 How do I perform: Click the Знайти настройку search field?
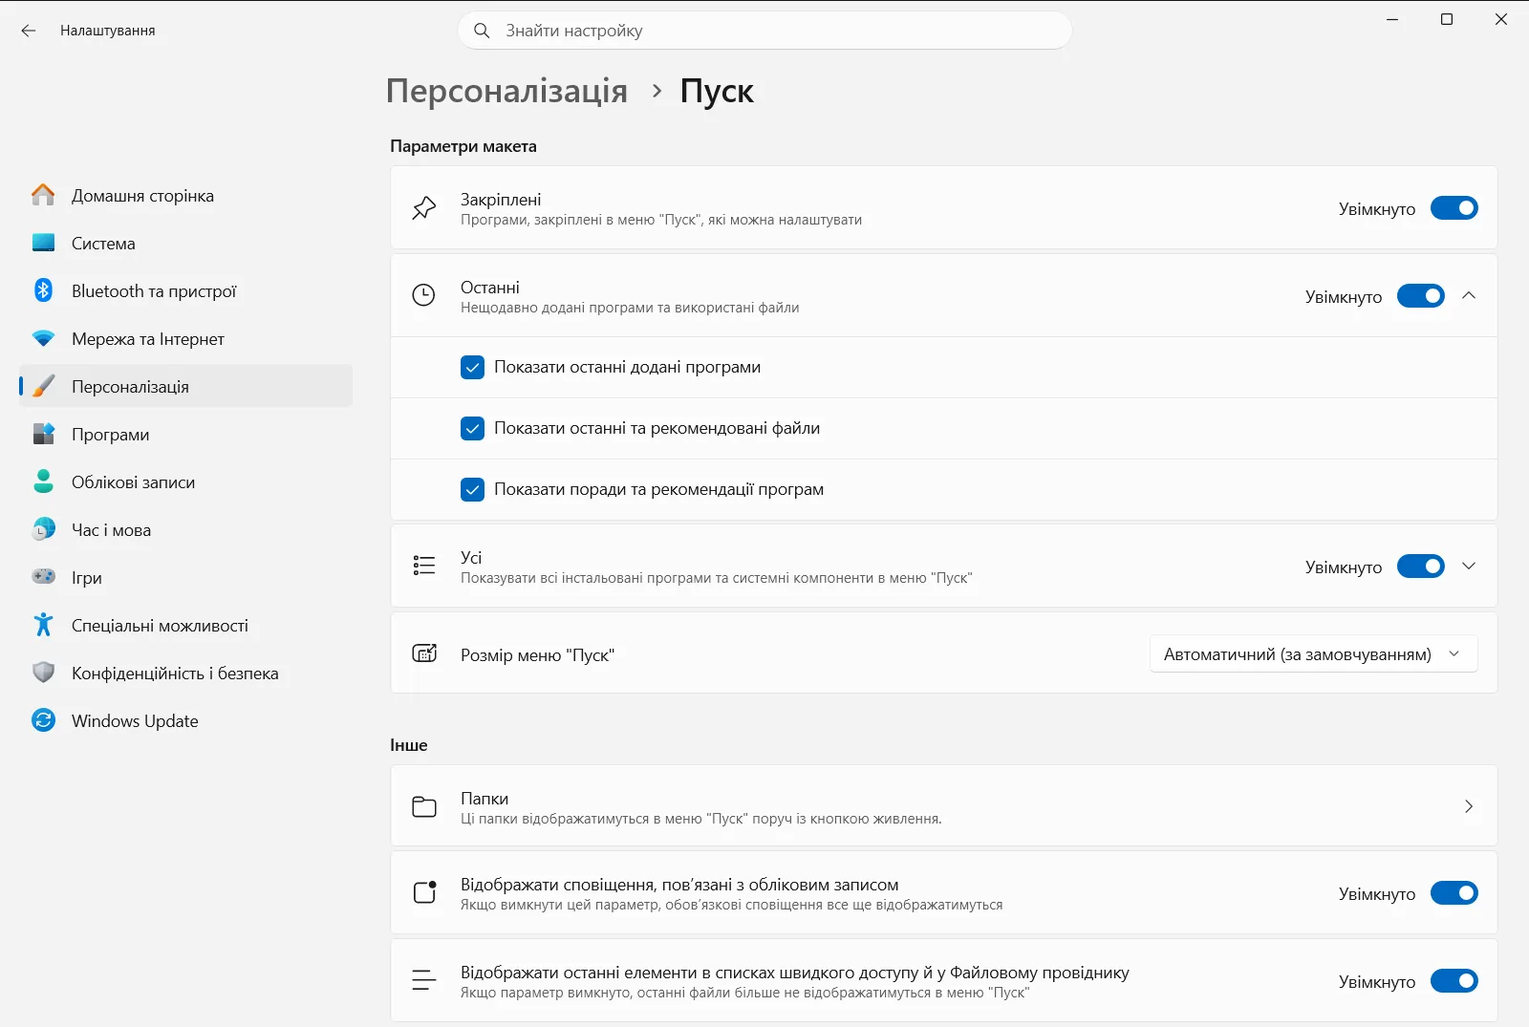[764, 31]
